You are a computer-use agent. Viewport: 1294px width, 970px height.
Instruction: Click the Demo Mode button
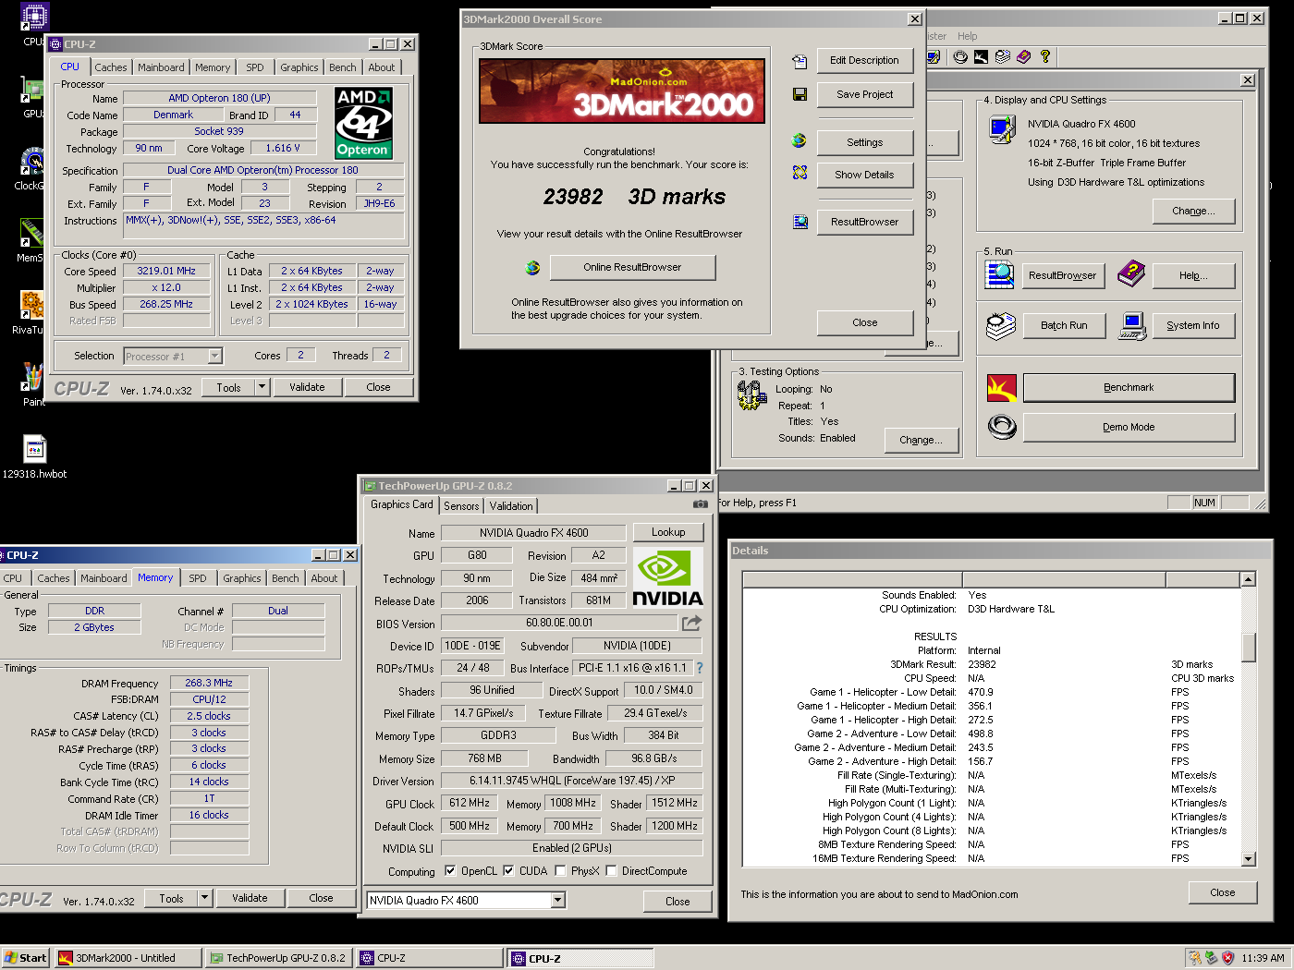click(x=1129, y=427)
